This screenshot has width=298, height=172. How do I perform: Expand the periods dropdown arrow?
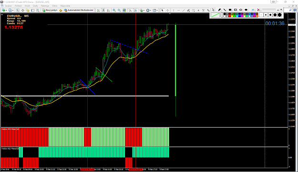click(151, 11)
